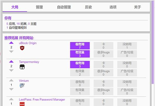Viewport: 155px width, 106px height.
Task: Toggle 有效果 tag for uBlock Origin
Action: 80,54
